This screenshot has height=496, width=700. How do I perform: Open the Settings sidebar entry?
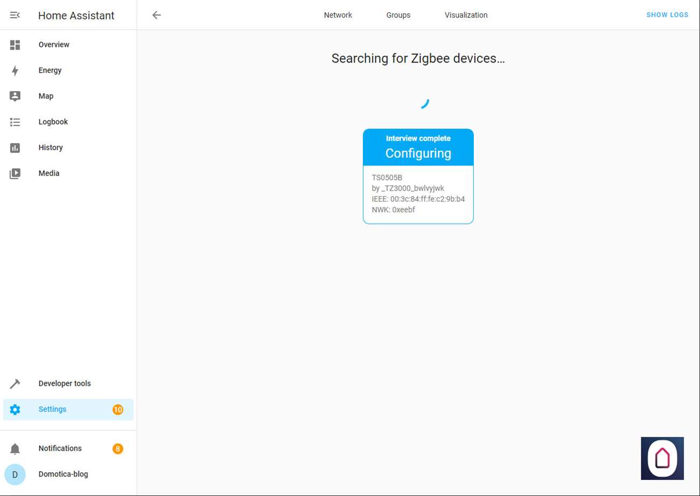pos(68,409)
